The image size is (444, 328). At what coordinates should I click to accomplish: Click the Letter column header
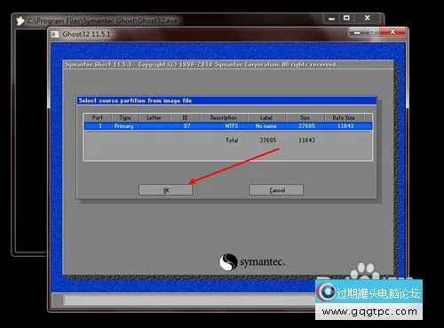tap(155, 117)
